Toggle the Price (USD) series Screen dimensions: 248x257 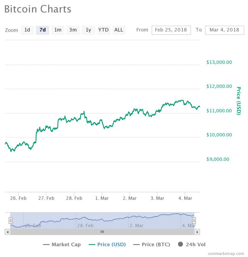111,244
